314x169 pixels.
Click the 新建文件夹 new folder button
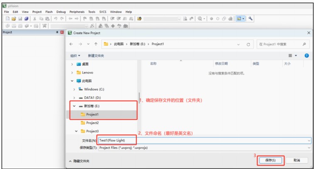click(x=96, y=56)
